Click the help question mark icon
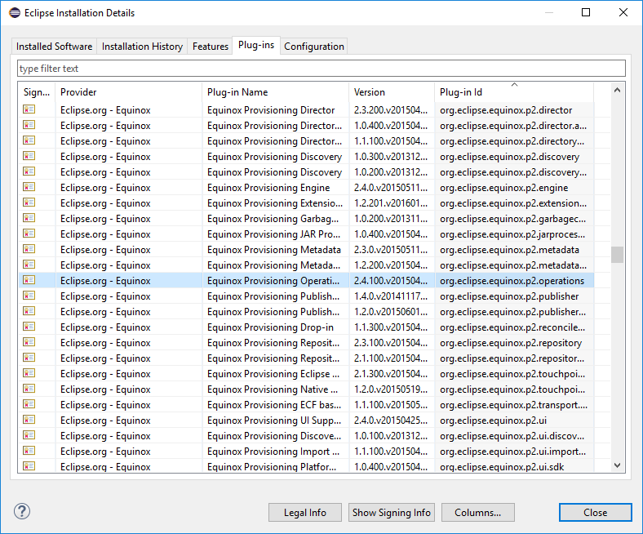The height and width of the screenshot is (534, 643). pos(22,512)
